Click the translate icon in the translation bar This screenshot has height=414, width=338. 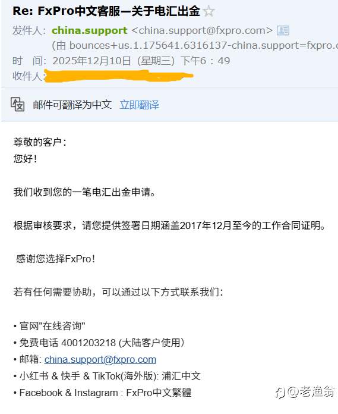click(18, 104)
